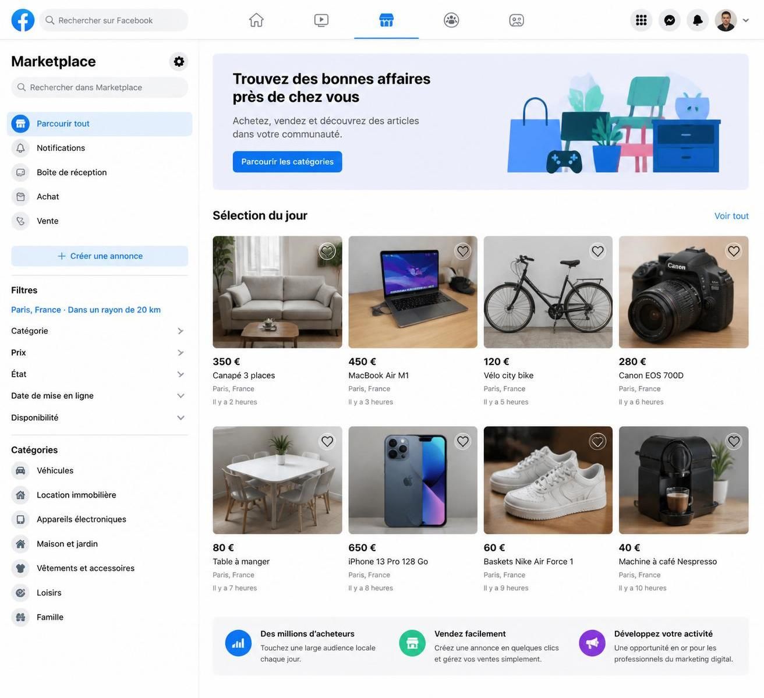Click the Facebook logo
Image resolution: width=764 pixels, height=698 pixels.
23,20
